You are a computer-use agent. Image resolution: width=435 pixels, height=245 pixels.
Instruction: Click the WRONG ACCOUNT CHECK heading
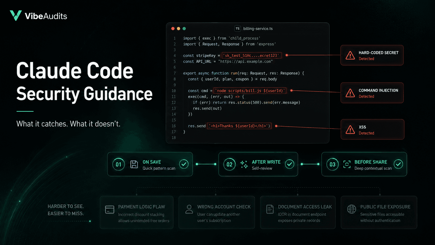tap(224, 207)
